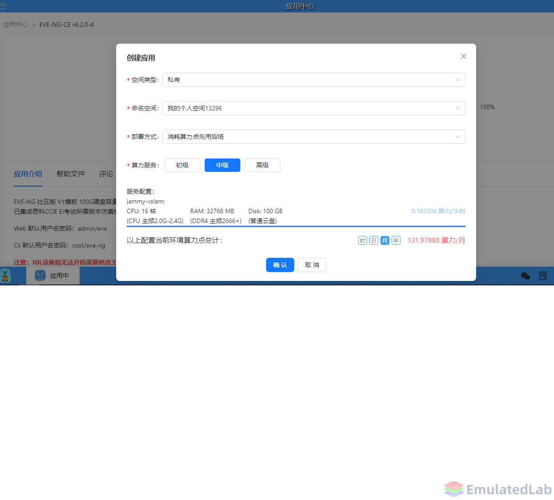
Task: Open the 应用介绍 tab
Action: 28,174
